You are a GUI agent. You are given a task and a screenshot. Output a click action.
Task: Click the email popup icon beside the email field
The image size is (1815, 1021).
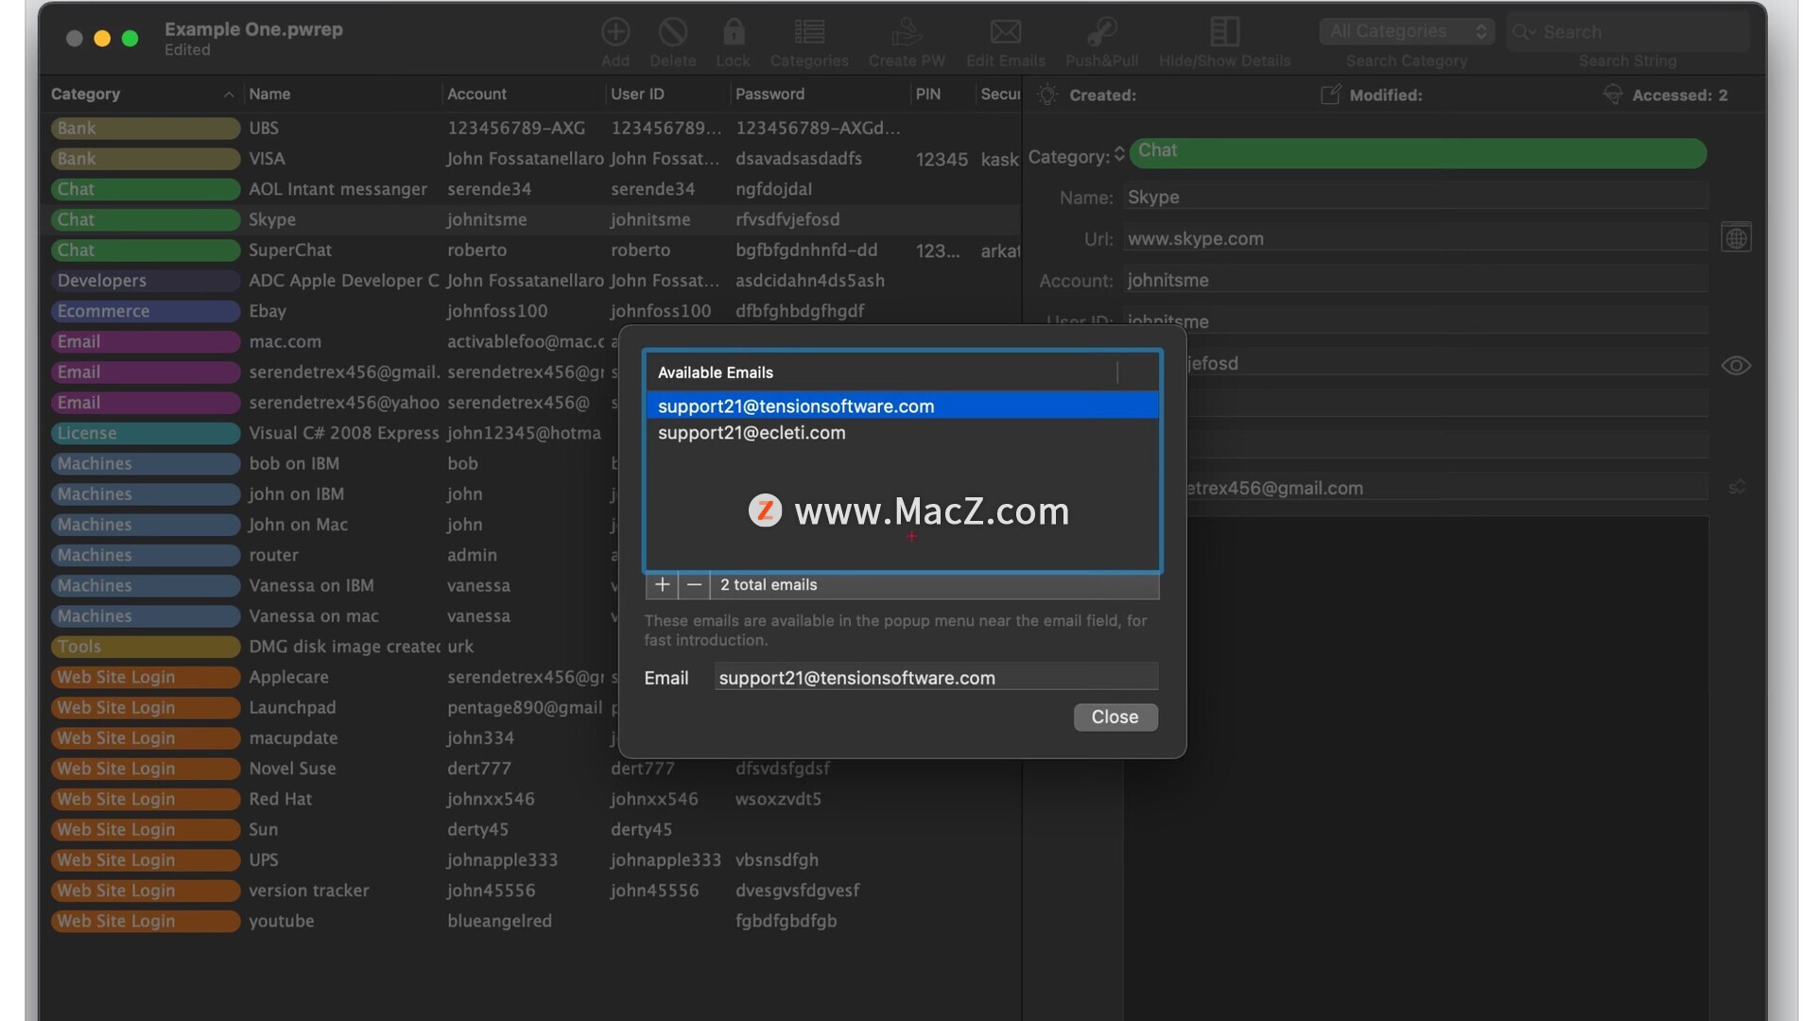pyautogui.click(x=1737, y=488)
